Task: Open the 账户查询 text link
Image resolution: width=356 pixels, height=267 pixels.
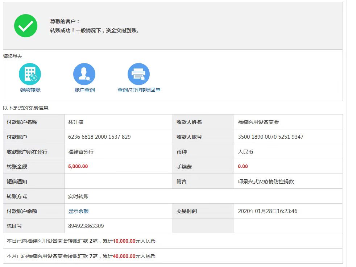Action: tap(84, 90)
